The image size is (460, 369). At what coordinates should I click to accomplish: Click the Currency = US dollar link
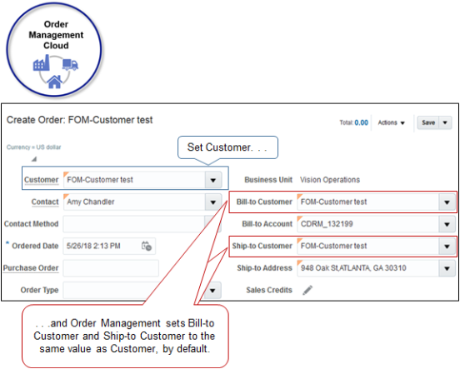tap(33, 147)
